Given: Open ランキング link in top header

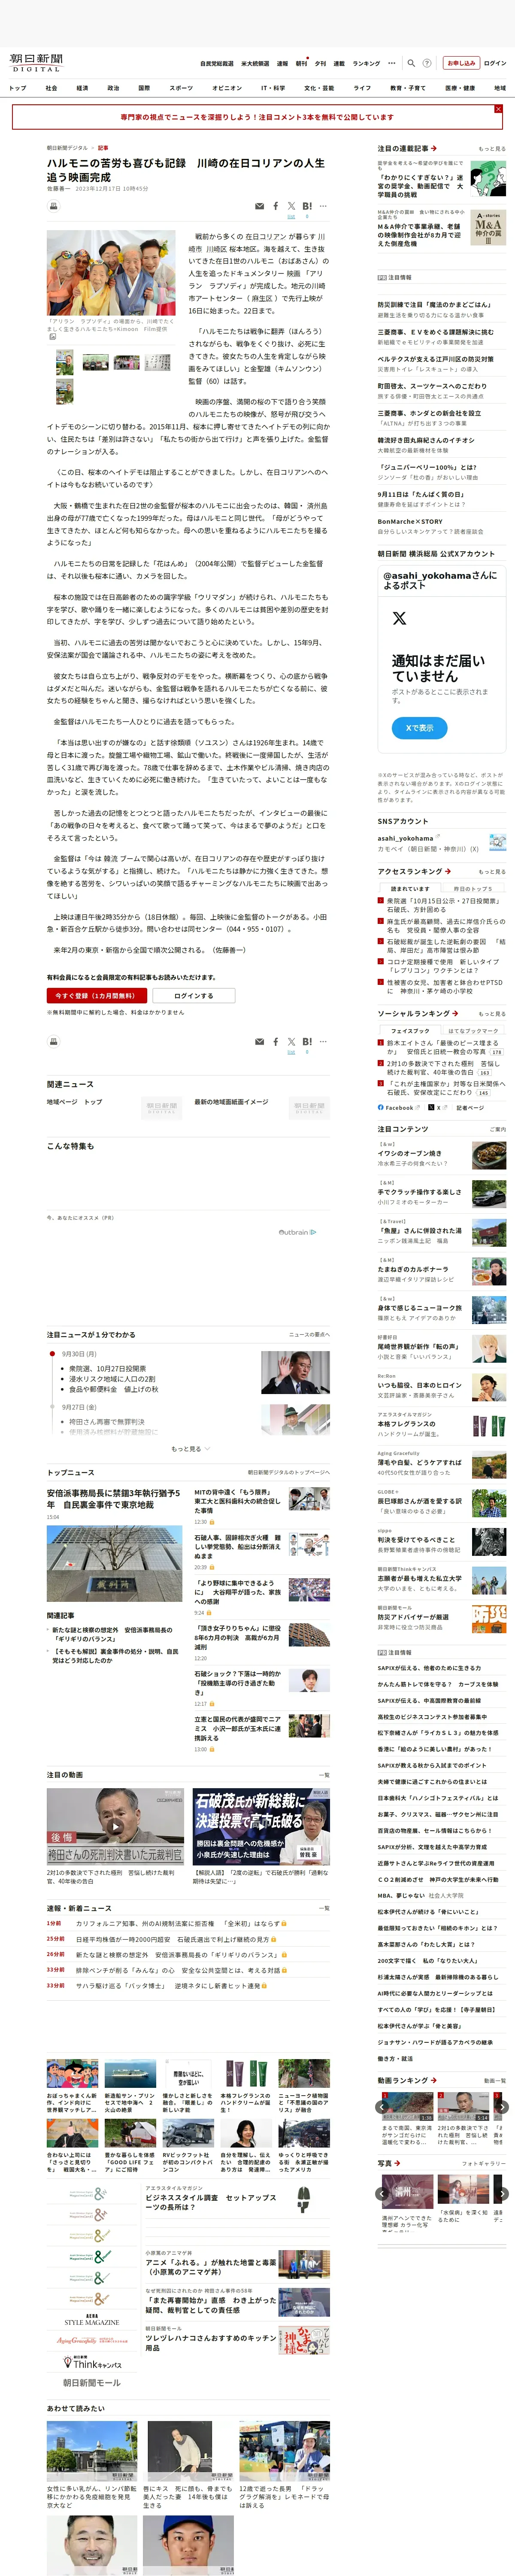Looking at the screenshot, I should 366,63.
